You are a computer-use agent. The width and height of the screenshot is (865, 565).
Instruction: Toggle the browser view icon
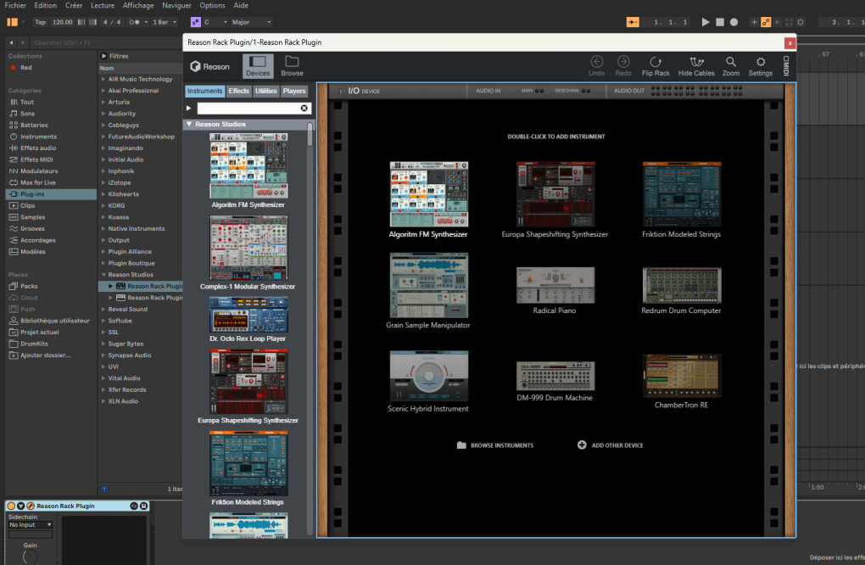point(12,22)
